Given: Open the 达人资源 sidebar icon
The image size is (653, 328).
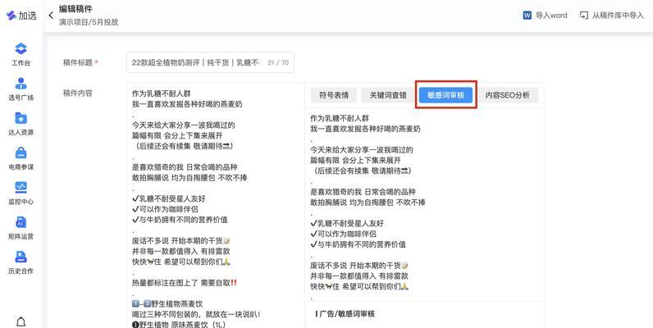Looking at the screenshot, I should (21, 118).
